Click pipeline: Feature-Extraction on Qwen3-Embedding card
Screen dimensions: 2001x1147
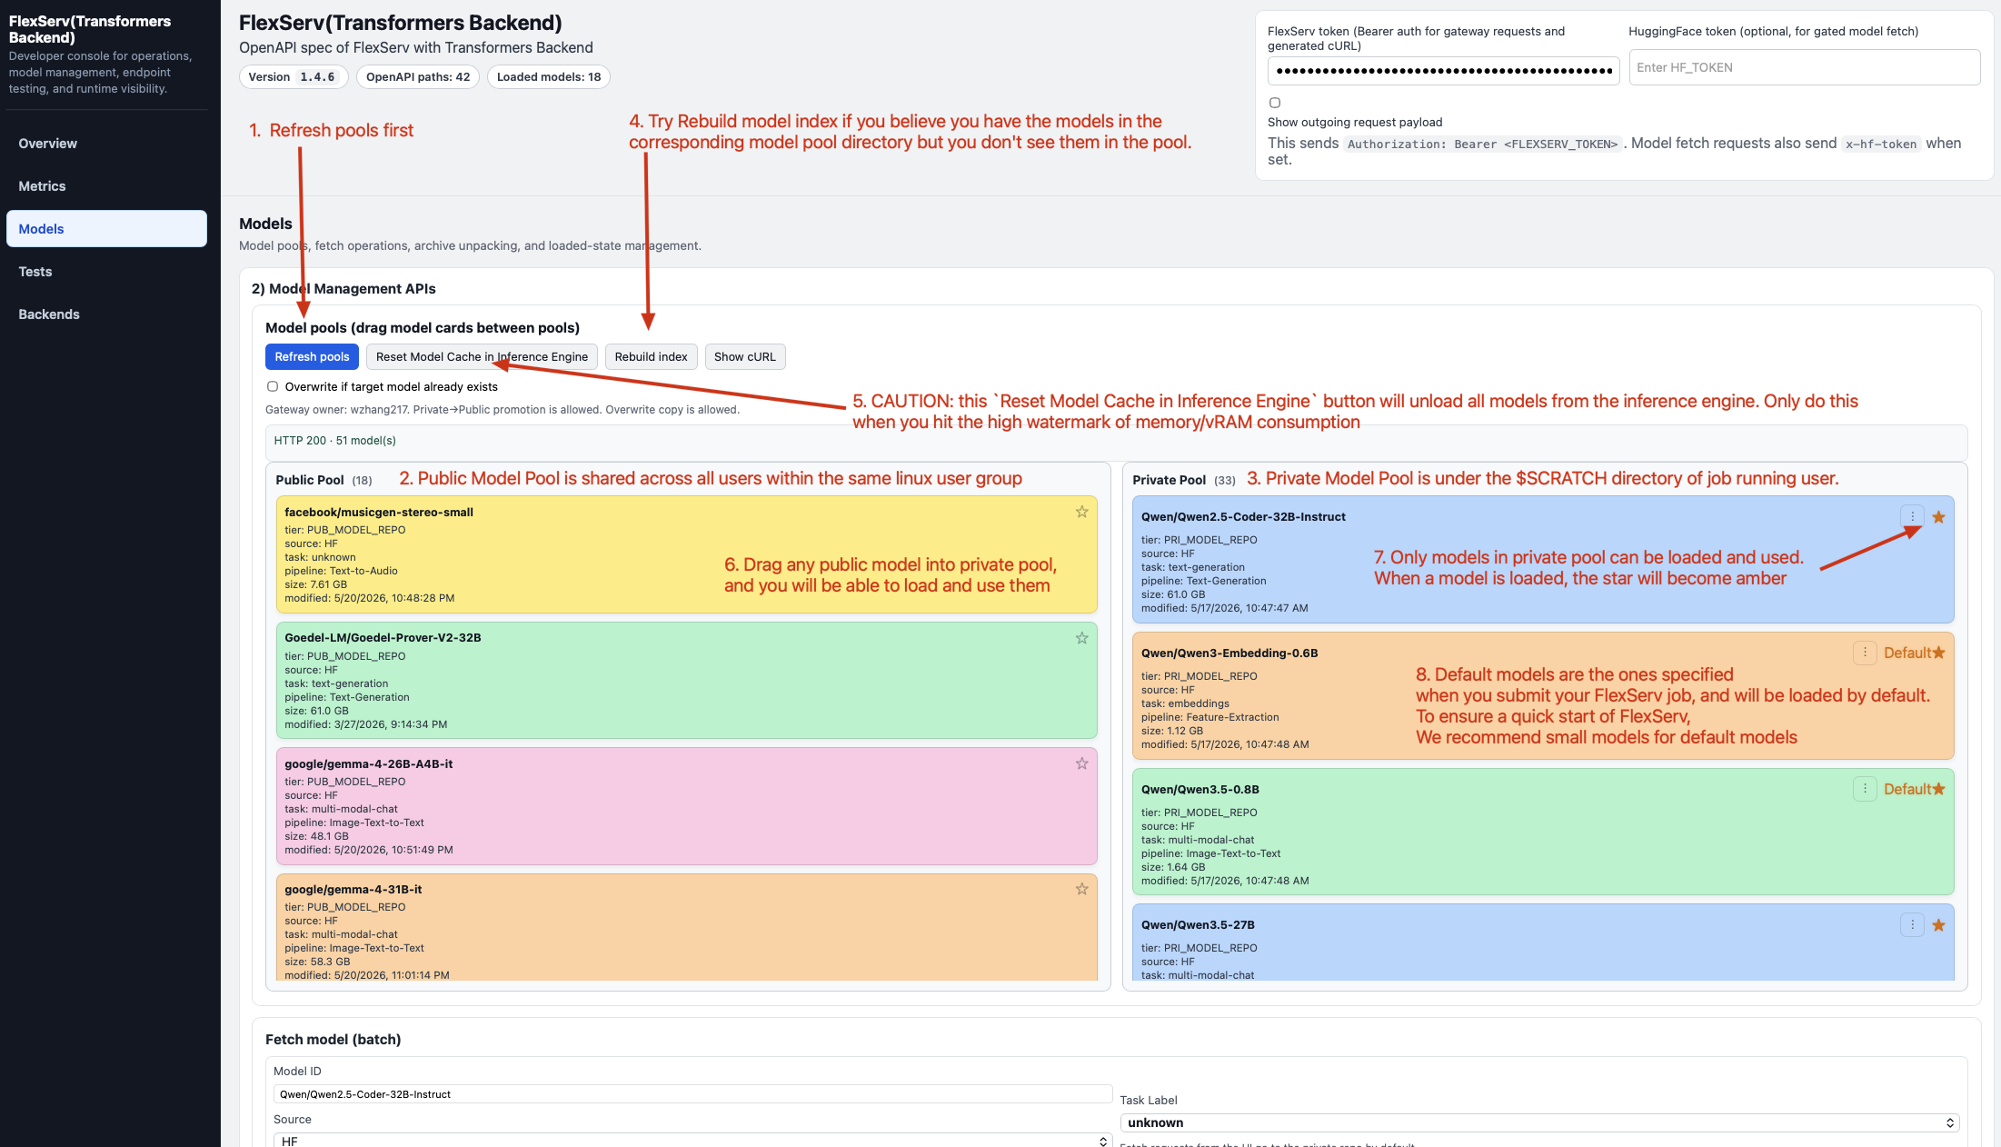pos(1210,717)
